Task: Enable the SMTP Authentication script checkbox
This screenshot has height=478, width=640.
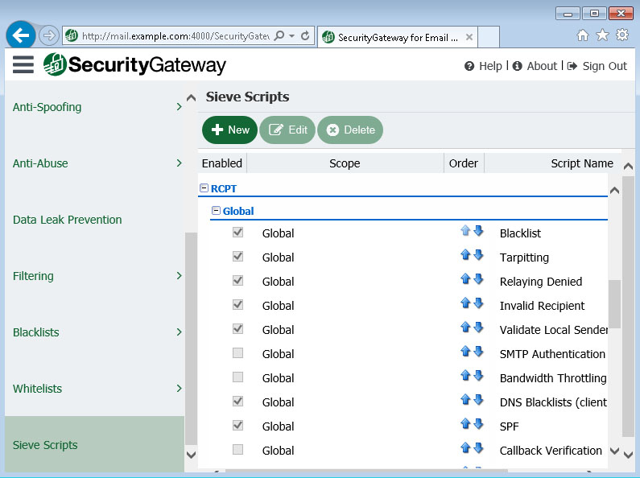Action: pyautogui.click(x=237, y=353)
